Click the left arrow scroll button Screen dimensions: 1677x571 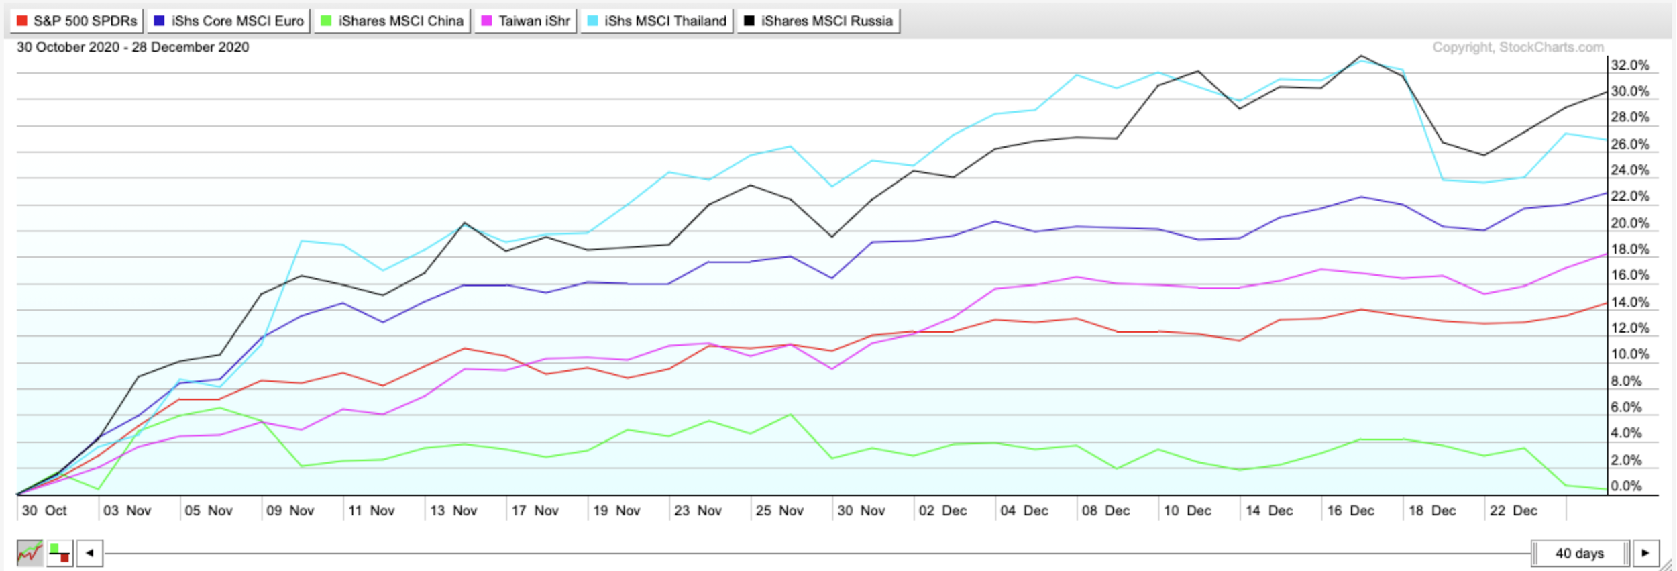90,554
